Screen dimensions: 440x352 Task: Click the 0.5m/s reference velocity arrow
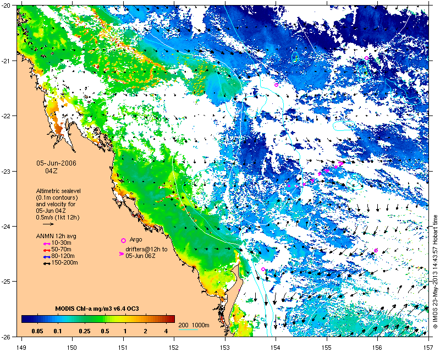click(48, 224)
